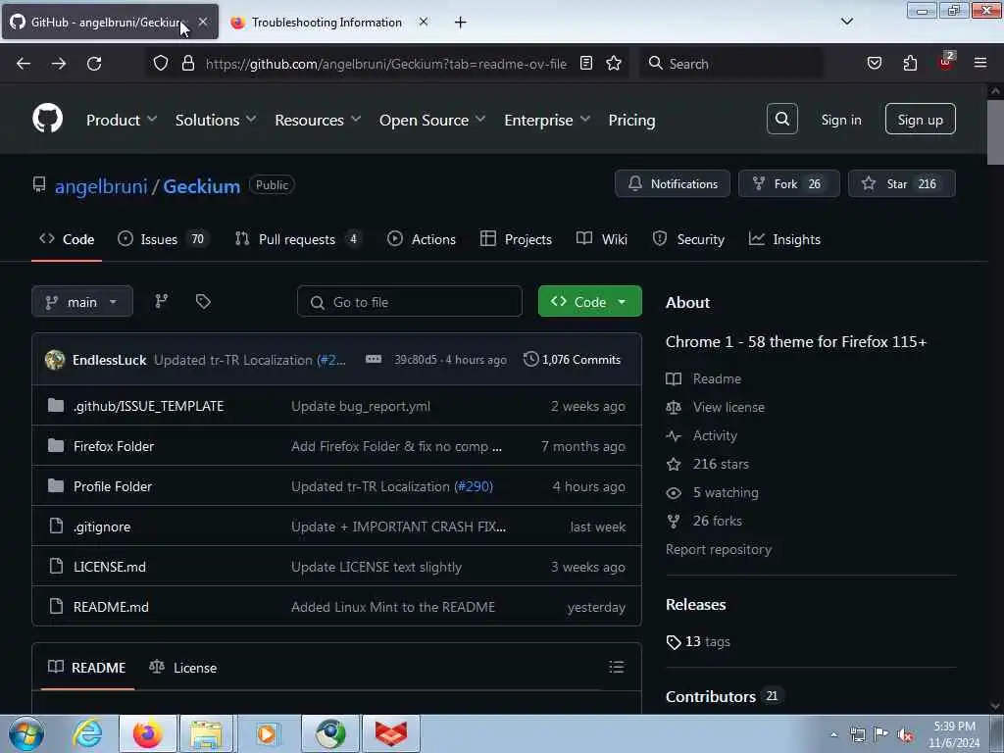
Task: Click the Sign in link
Action: (840, 120)
